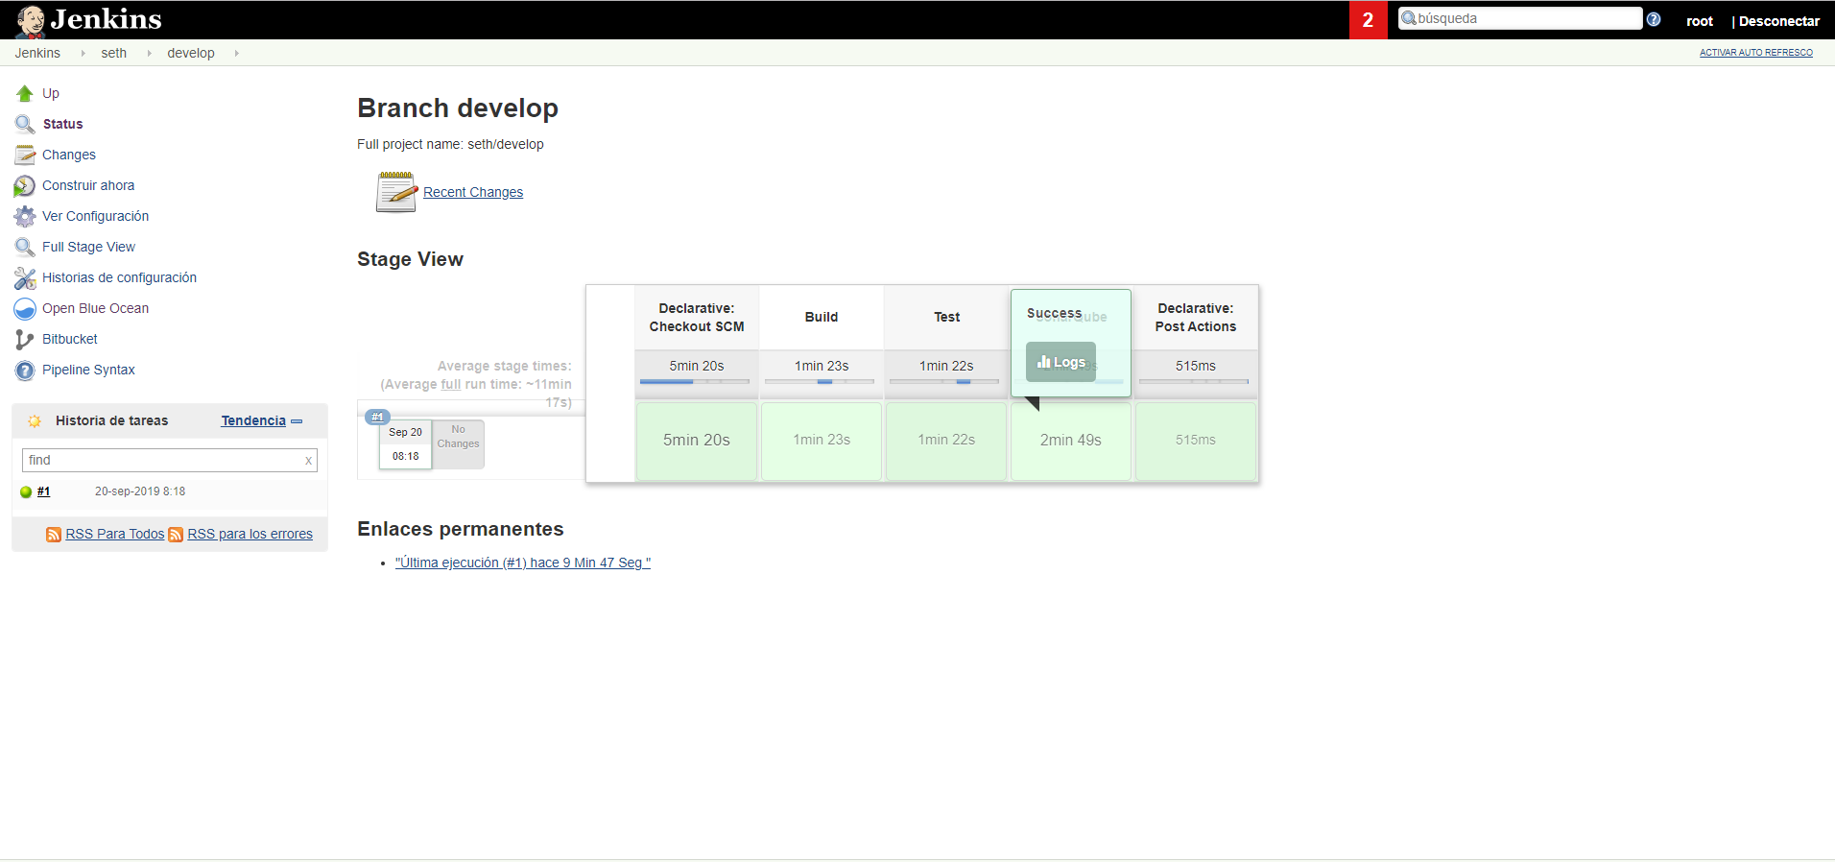The width and height of the screenshot is (1835, 862).
Task: Click the #1 build badge in Stage View
Action: click(x=377, y=417)
